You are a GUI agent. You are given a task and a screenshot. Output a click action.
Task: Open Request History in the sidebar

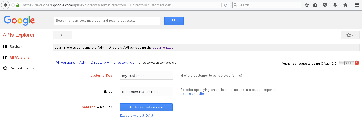(22, 68)
